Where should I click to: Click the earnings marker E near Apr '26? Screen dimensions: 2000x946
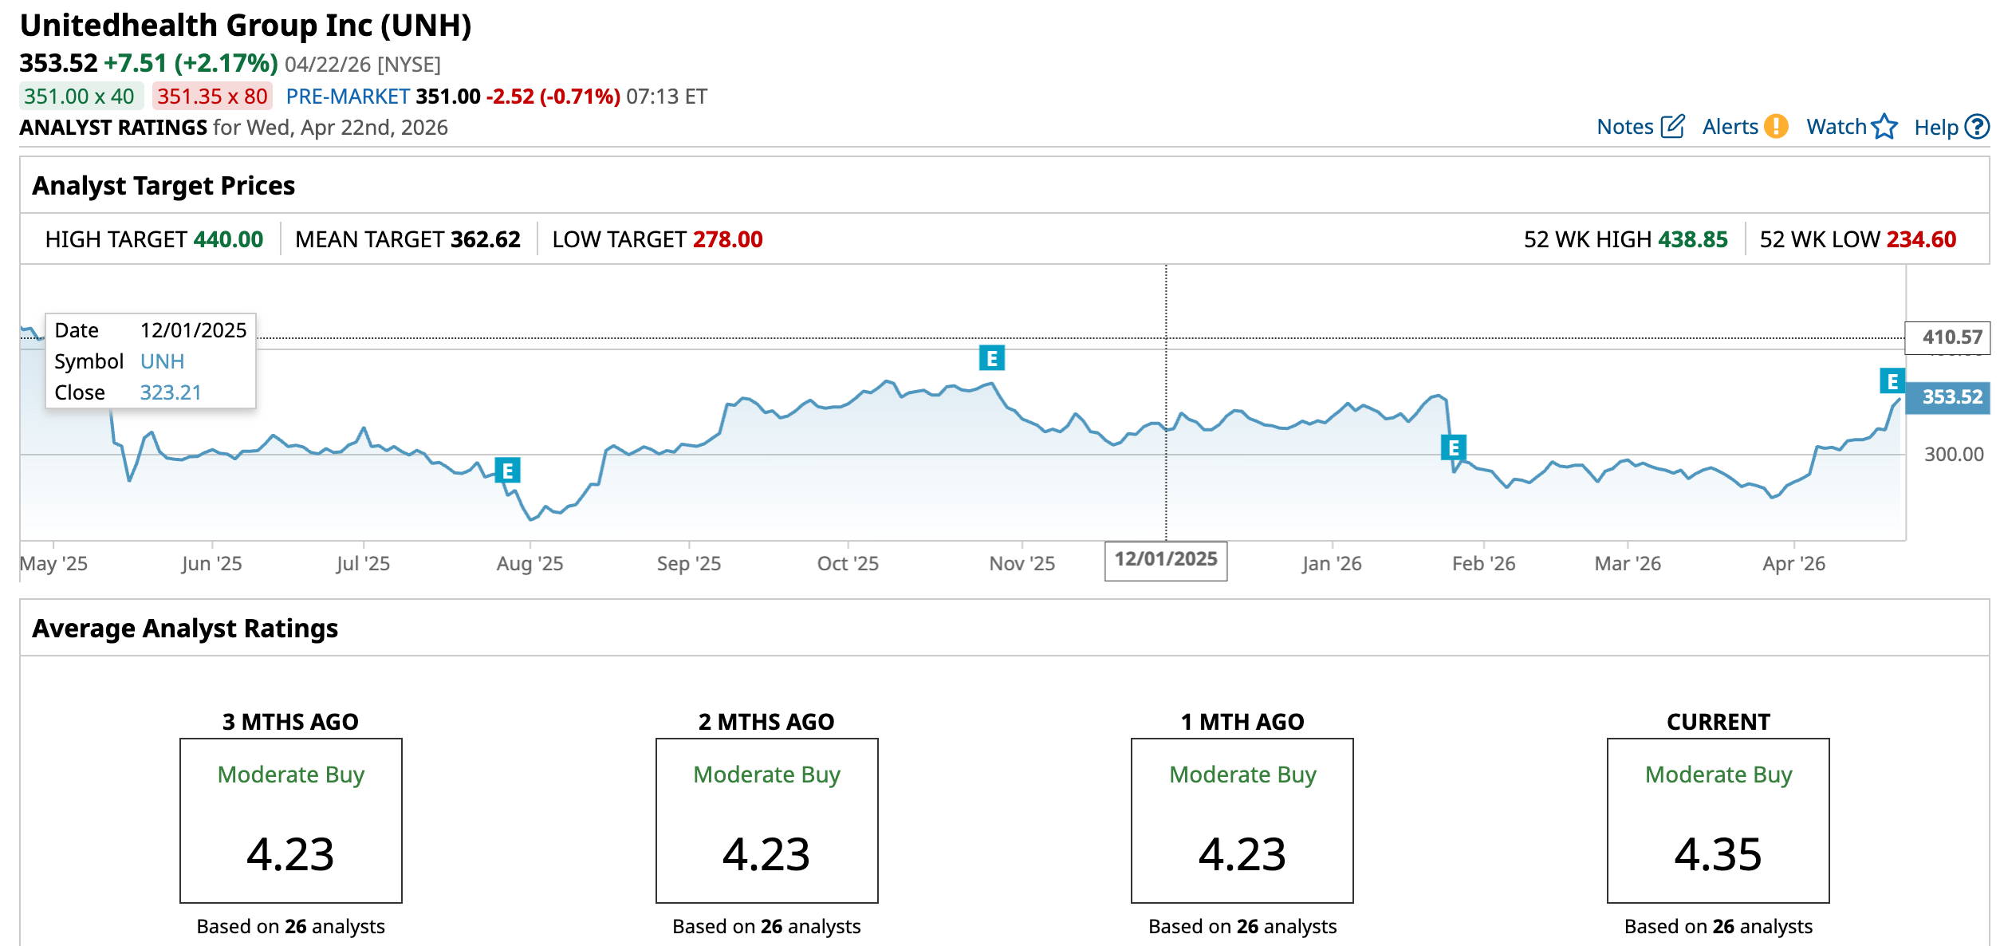click(x=1892, y=381)
